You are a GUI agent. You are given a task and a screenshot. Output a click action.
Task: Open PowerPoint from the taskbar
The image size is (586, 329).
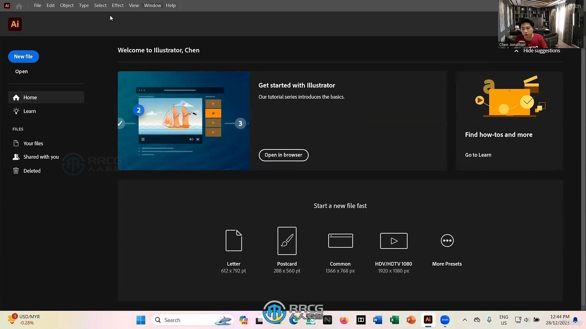pyautogui.click(x=411, y=320)
